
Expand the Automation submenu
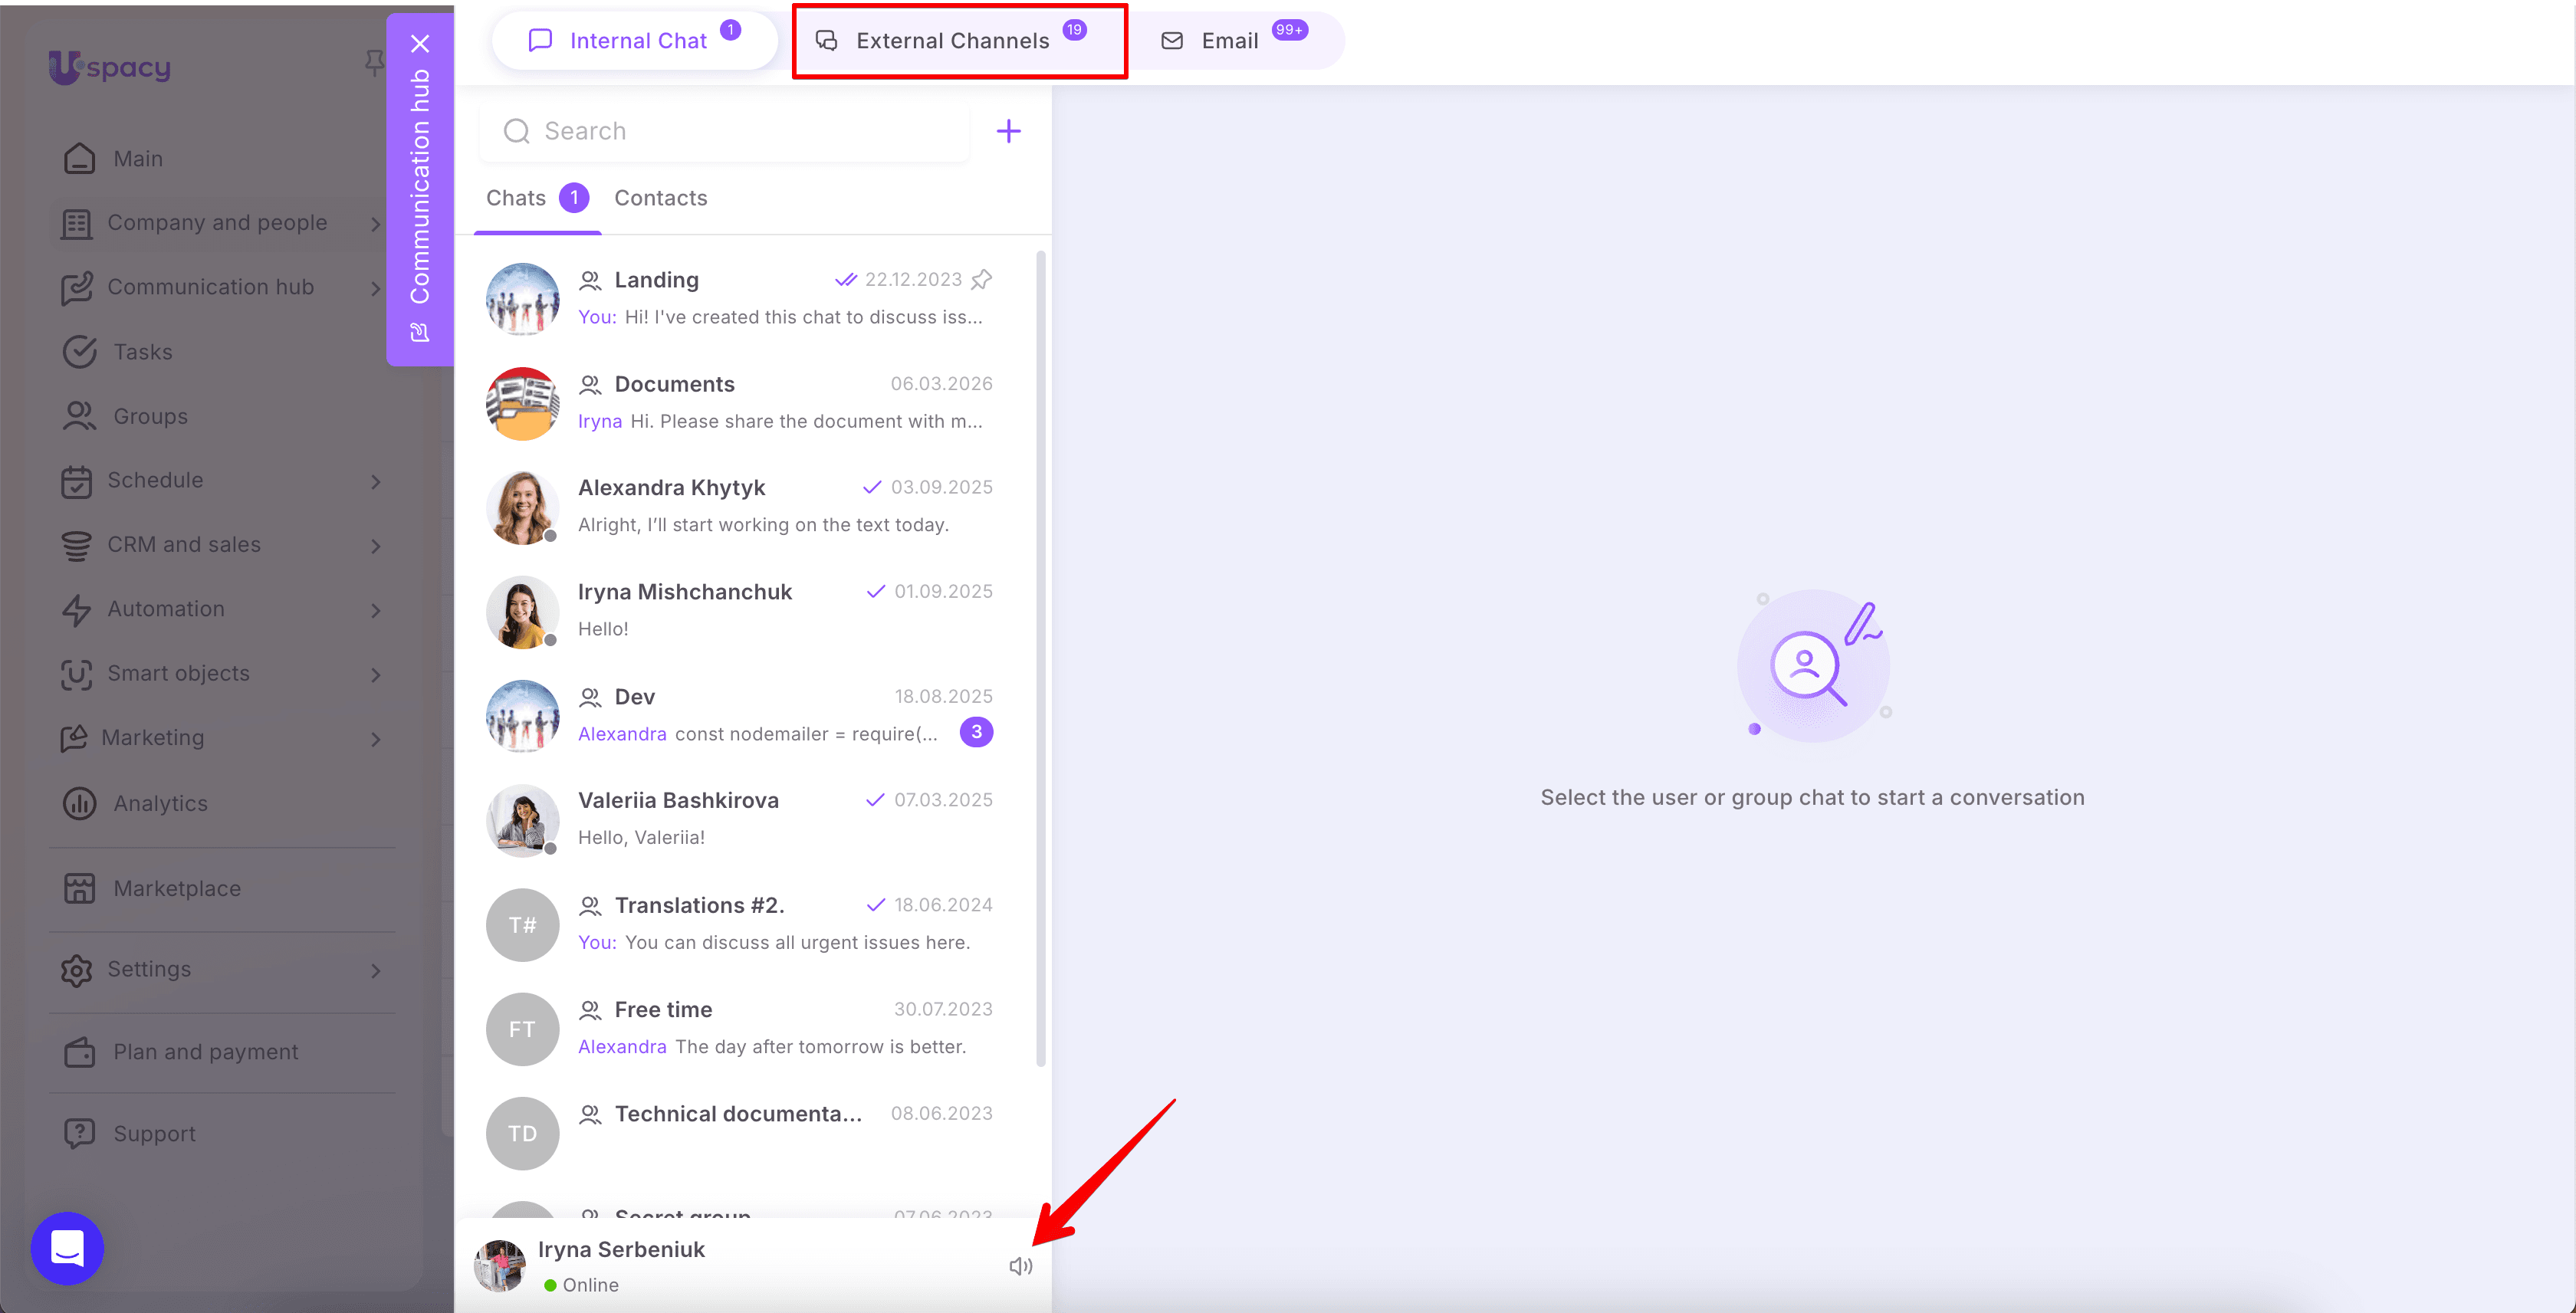376,610
